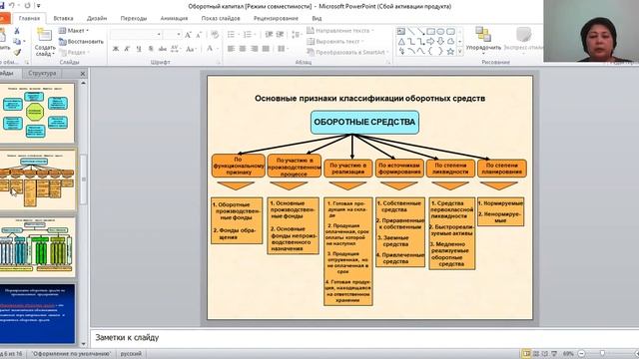Expand the shapes gallery More arrow
639x359 pixels.
click(460, 52)
